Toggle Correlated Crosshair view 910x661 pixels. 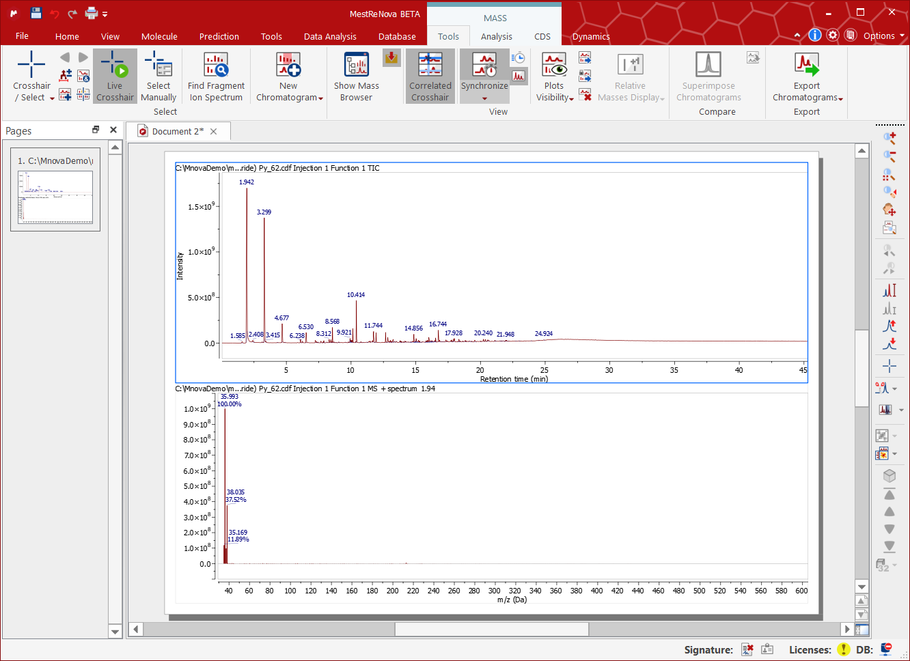[430, 76]
